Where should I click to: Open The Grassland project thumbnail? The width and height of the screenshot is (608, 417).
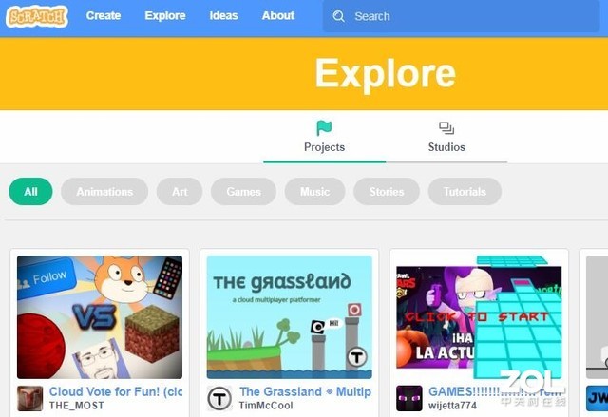tap(289, 317)
